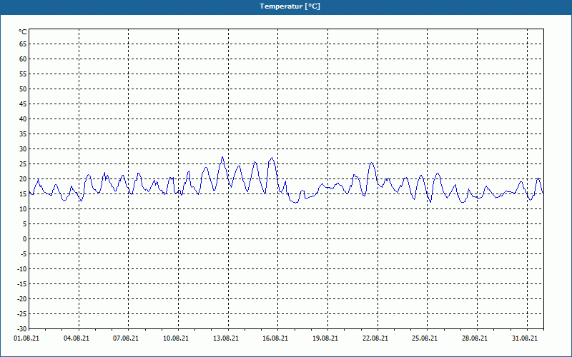Screen dimensions: 572x357
Task: Select the -15 value on temperature axis
Action: tap(22, 284)
